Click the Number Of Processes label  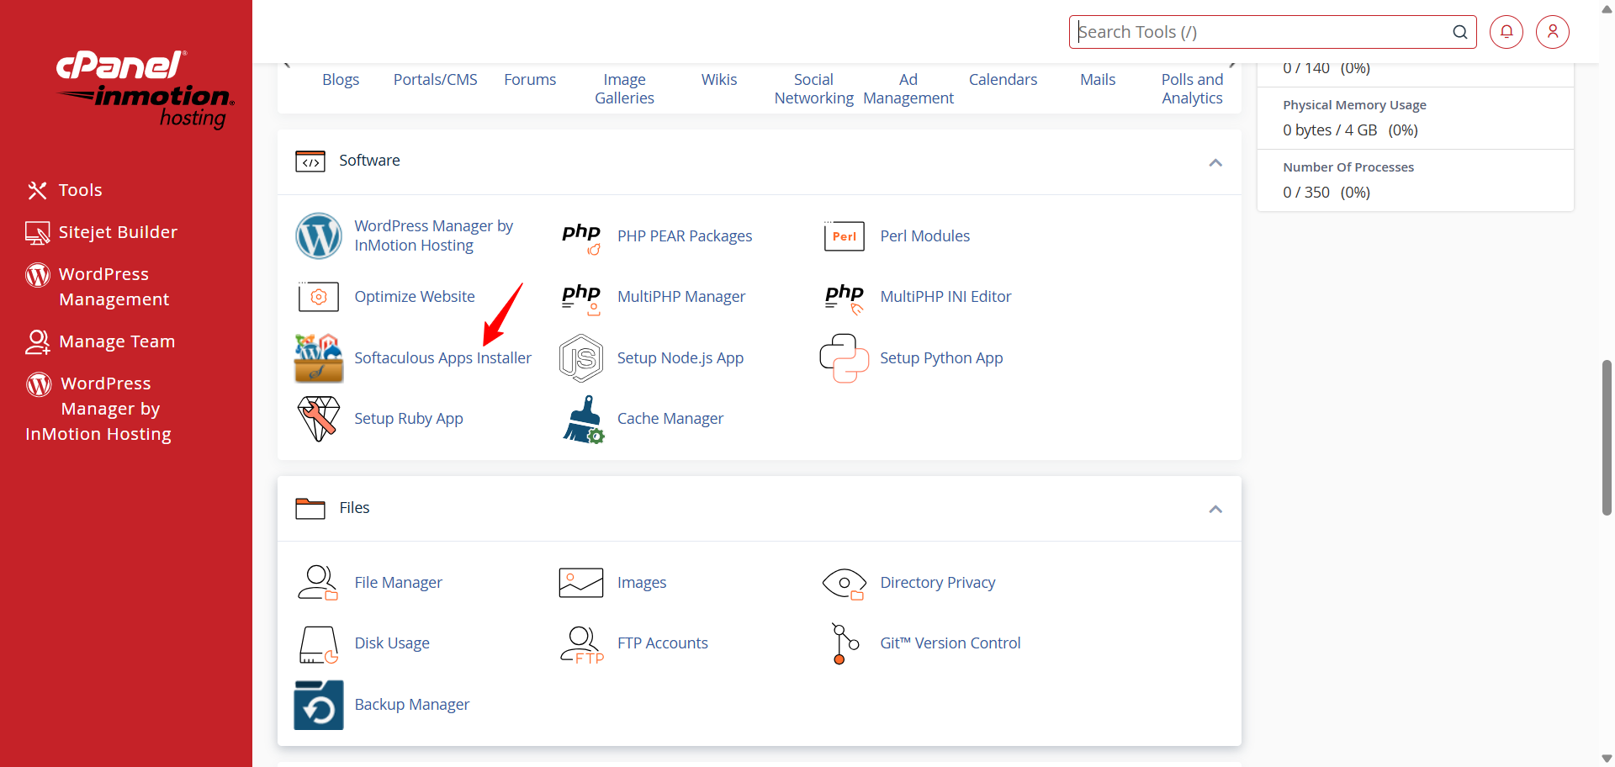coord(1348,167)
